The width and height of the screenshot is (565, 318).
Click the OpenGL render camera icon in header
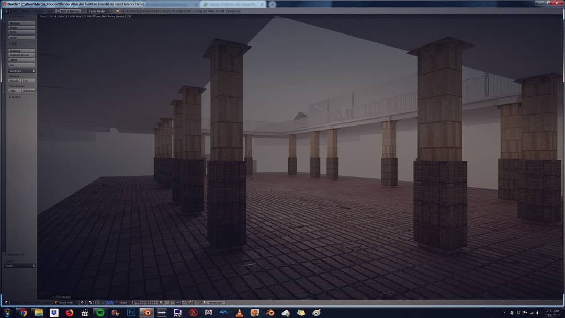click(x=189, y=303)
